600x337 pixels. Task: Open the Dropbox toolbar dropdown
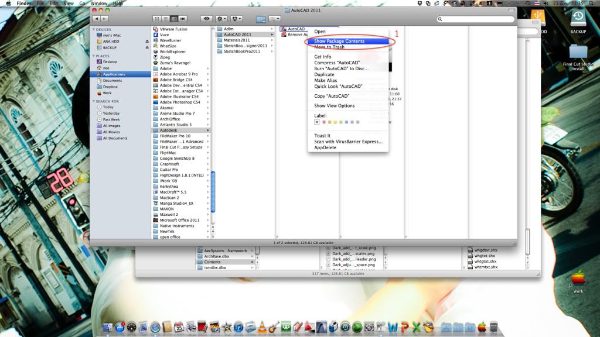click(236, 19)
